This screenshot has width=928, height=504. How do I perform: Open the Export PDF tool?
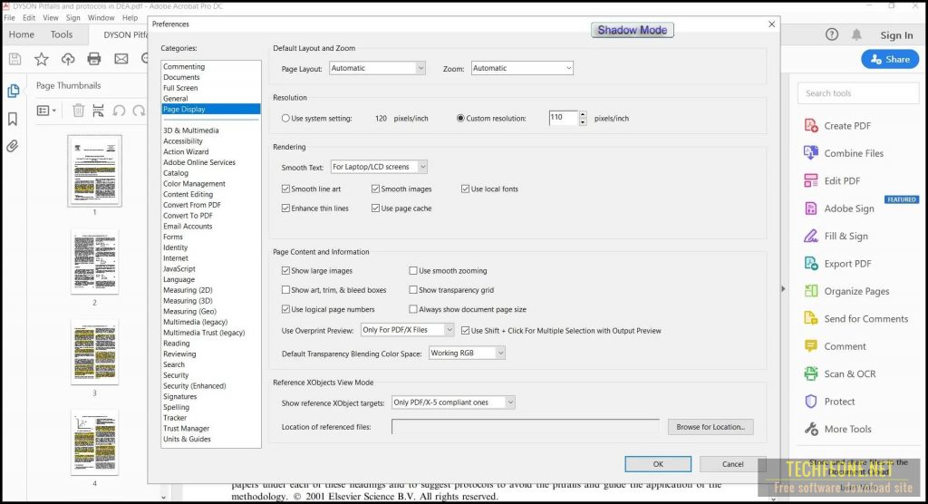[x=837, y=264]
